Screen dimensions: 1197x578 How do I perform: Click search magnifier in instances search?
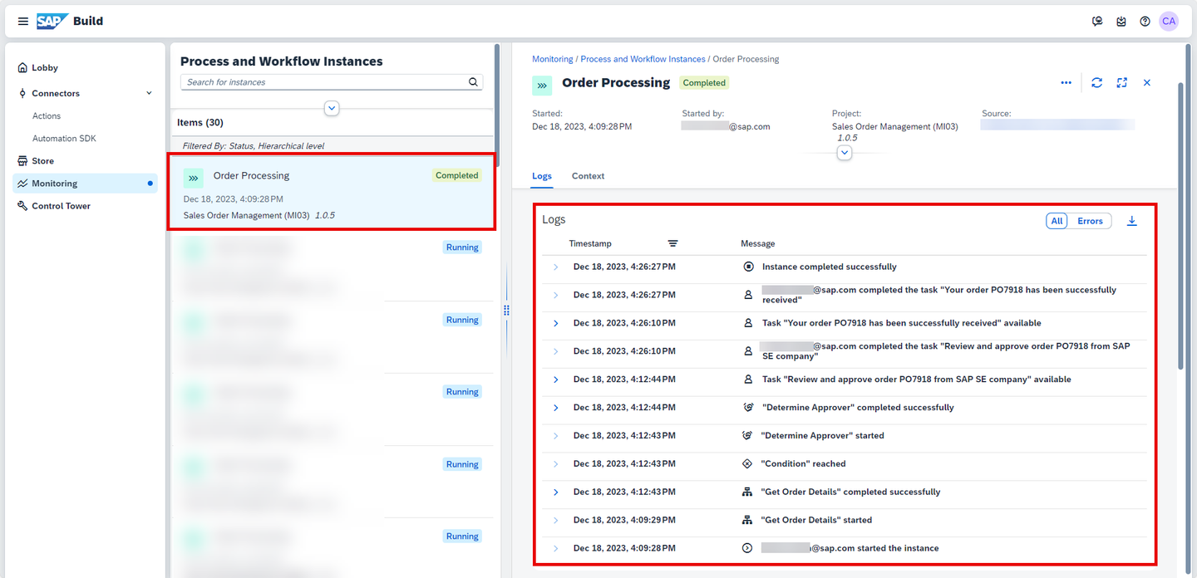pos(473,82)
